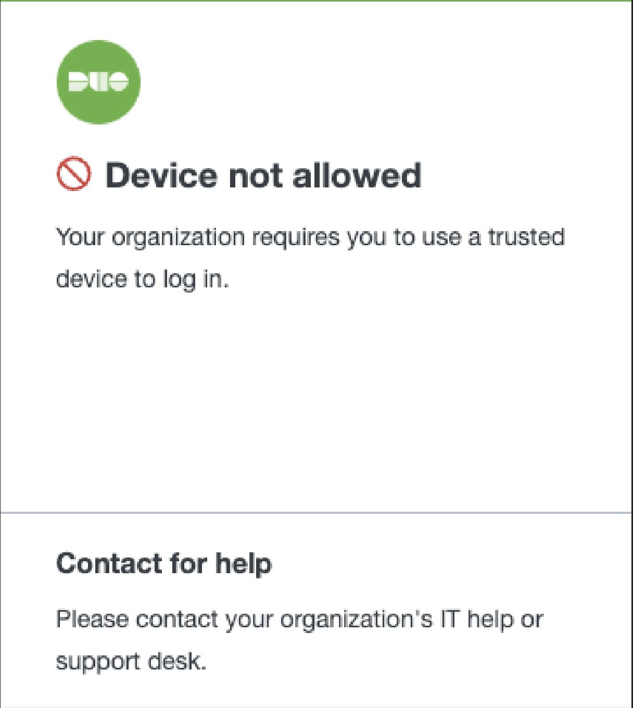Click the green Duo logo
The height and width of the screenshot is (708, 633).
(x=98, y=82)
